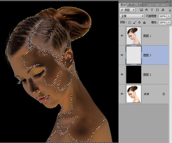Filter layers by type (T) icon
This screenshot has width=172, height=143.
[x=152, y=10]
